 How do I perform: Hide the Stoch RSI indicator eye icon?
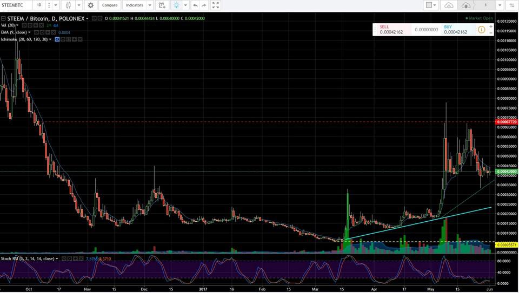64,258
